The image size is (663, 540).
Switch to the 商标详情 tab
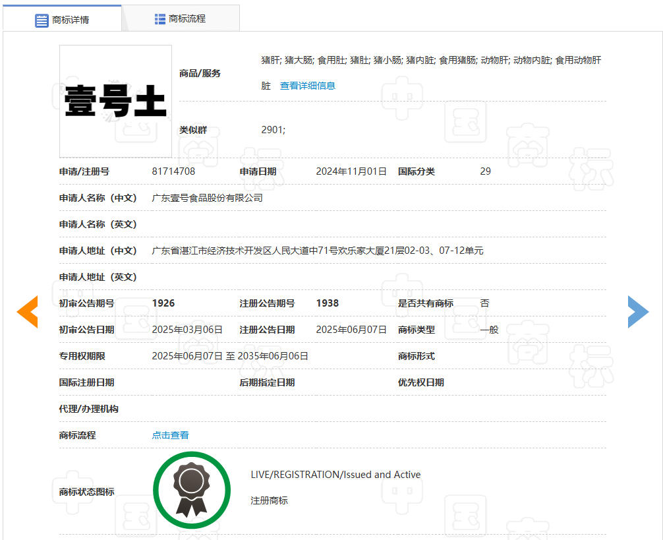click(x=62, y=18)
